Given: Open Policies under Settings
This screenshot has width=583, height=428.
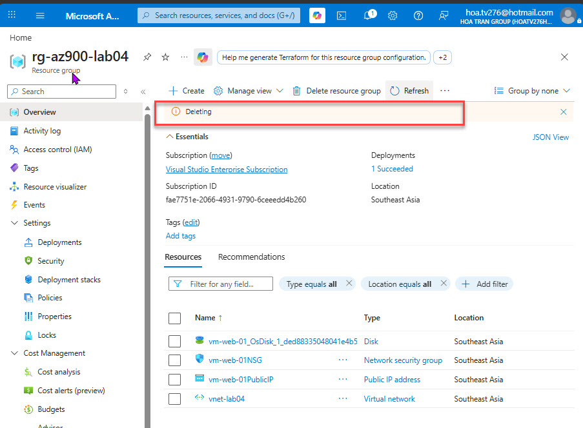Looking at the screenshot, I should tap(50, 298).
